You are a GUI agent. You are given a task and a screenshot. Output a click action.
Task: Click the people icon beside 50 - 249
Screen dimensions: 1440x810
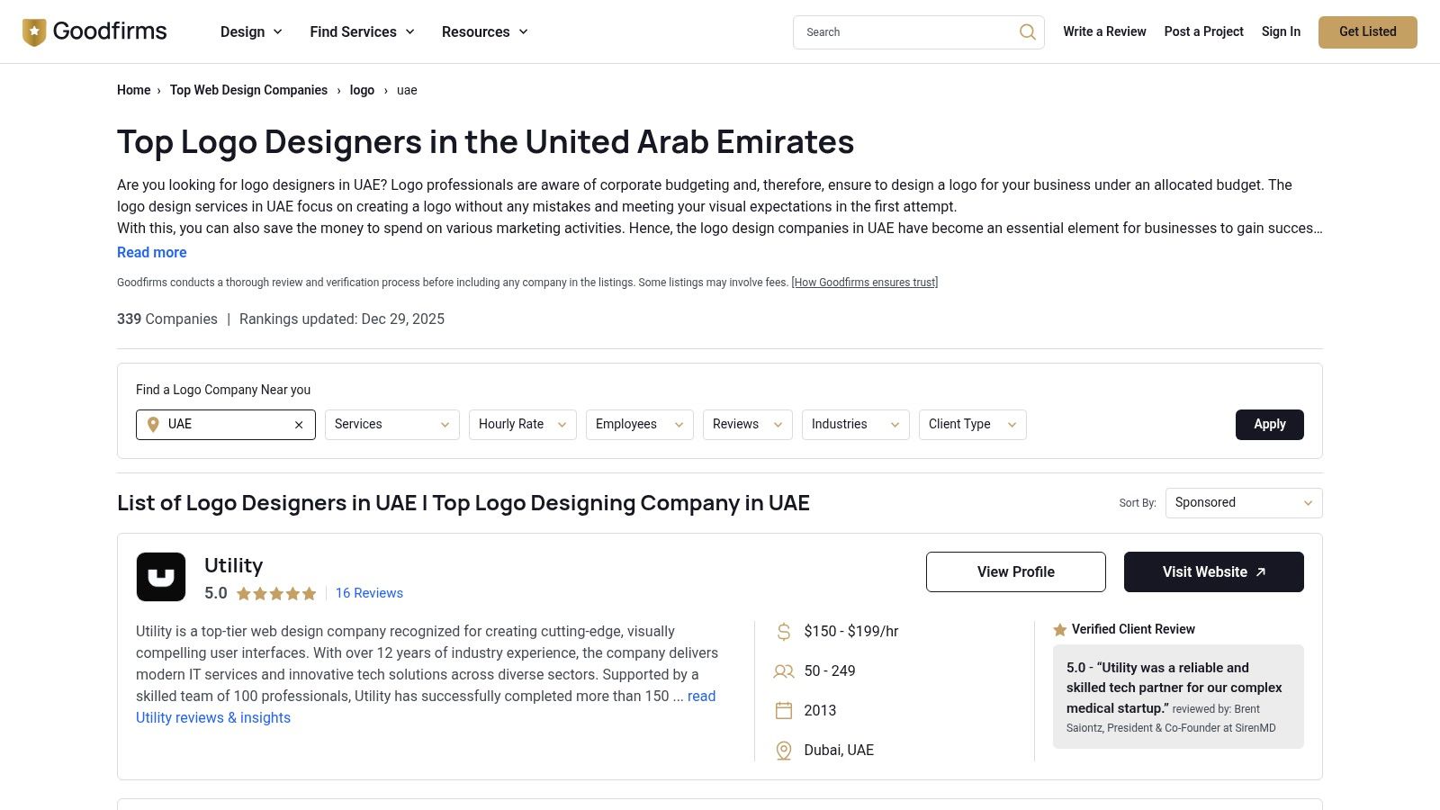[782, 670]
